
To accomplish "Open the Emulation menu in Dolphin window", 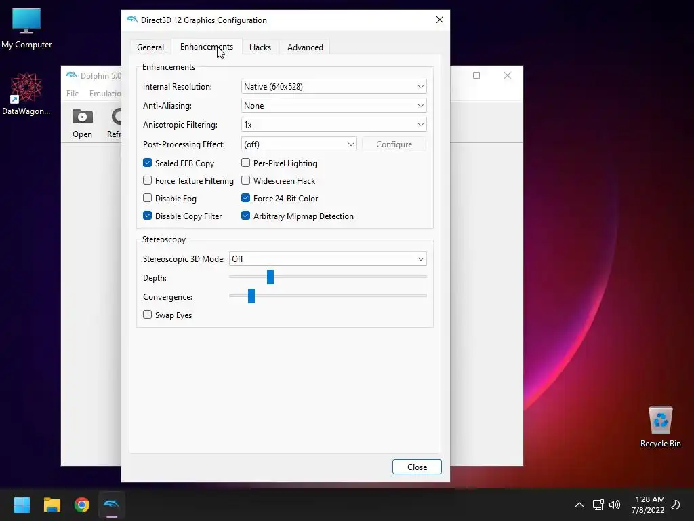I will 105,94.
